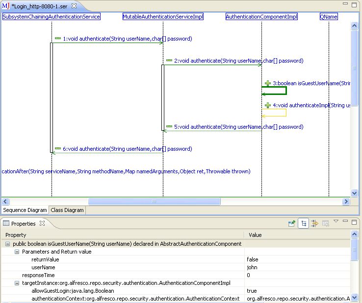Collapse the isGuestUserName property tree node
The image size is (362, 303).
[7, 244]
